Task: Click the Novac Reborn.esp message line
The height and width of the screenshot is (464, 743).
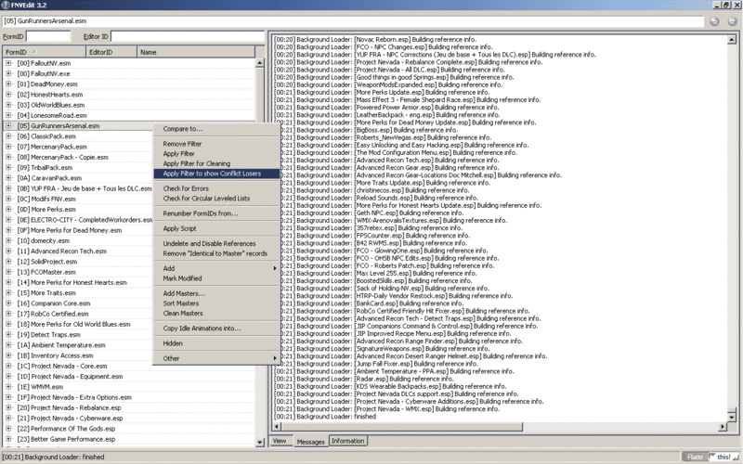Action: point(375,40)
